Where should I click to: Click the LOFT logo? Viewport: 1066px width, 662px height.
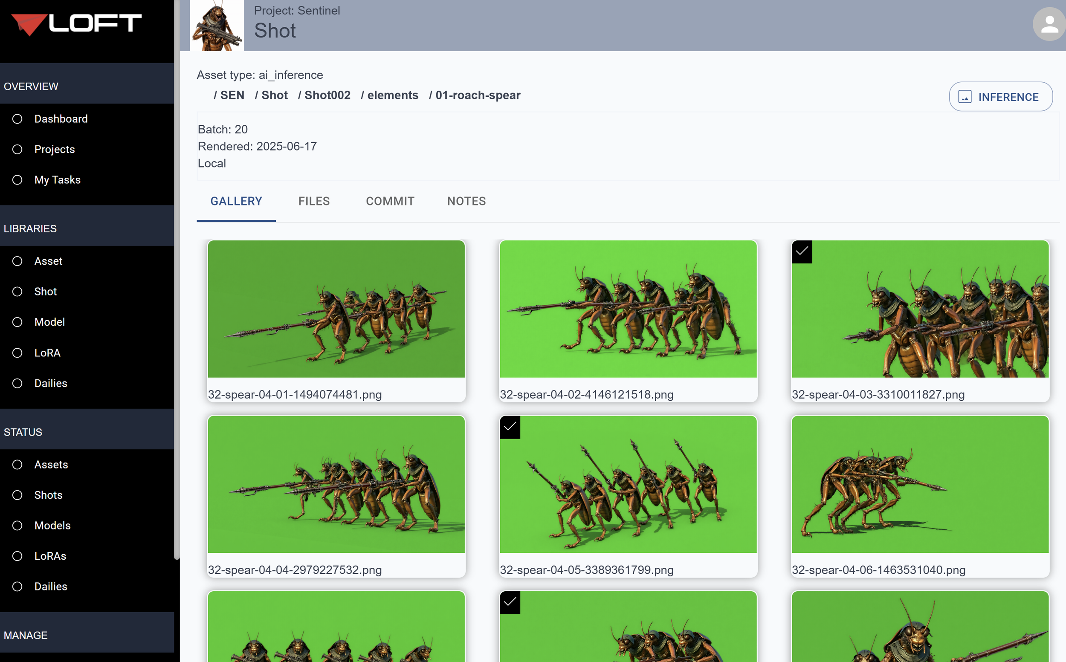click(77, 24)
